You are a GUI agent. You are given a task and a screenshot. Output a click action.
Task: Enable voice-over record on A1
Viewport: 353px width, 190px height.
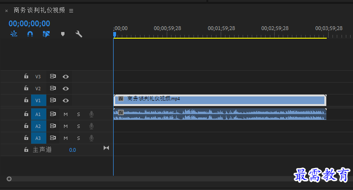(x=91, y=115)
